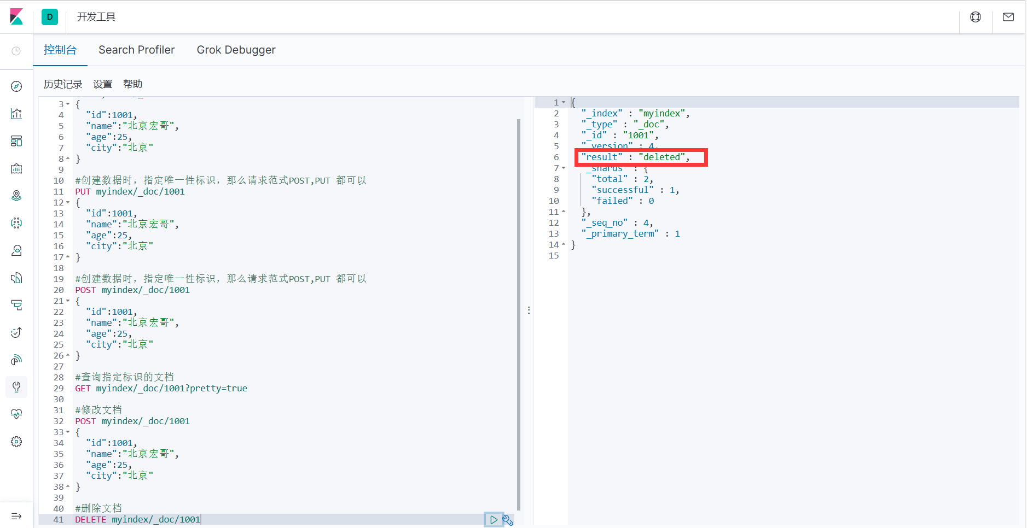
Task: Click the Kibana logo
Action: (x=16, y=17)
